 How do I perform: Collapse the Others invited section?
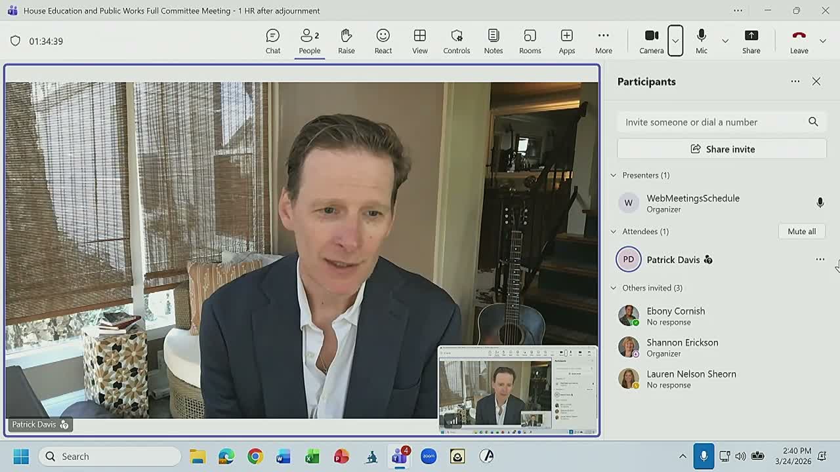[x=614, y=288]
